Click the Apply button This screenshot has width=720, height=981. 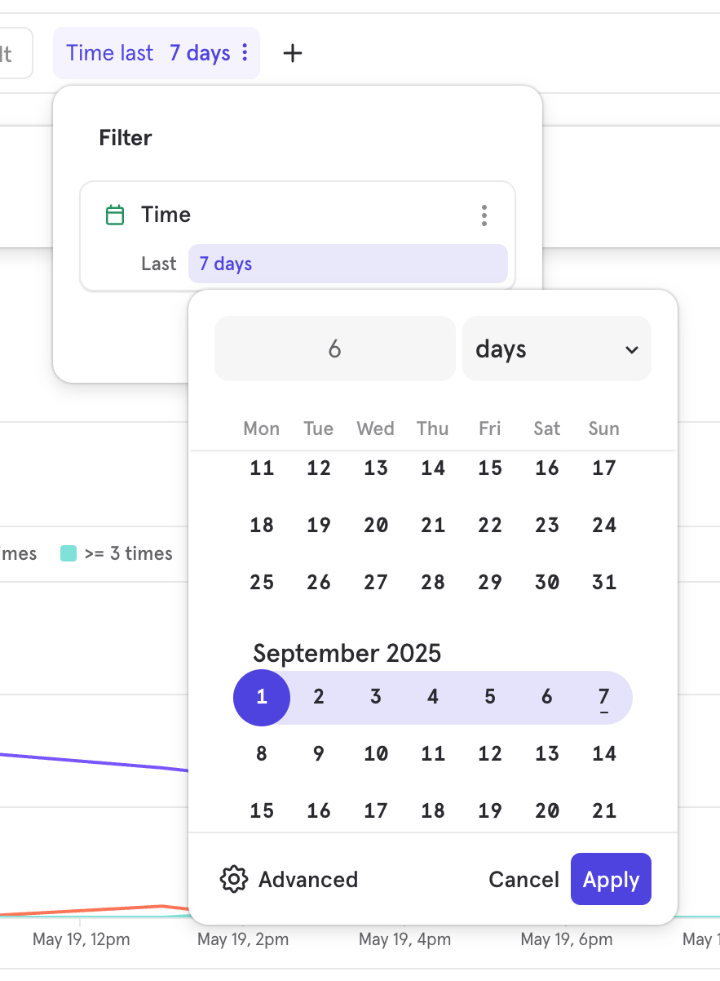point(611,879)
